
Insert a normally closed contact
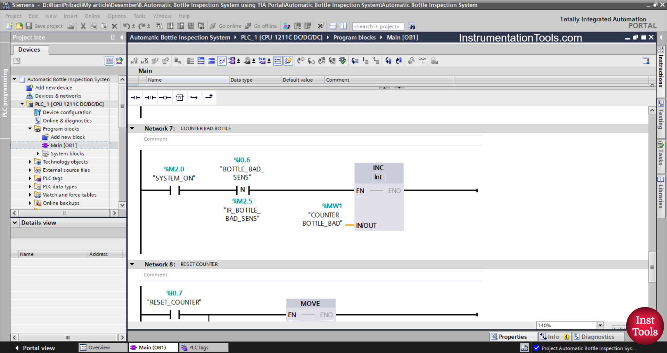click(x=150, y=98)
